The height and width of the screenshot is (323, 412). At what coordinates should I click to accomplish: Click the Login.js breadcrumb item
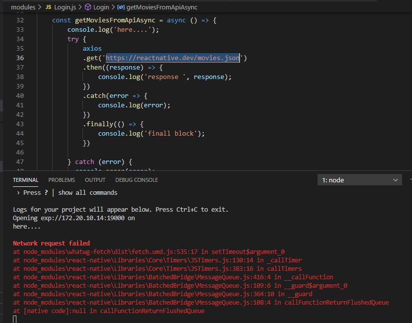[x=65, y=7]
